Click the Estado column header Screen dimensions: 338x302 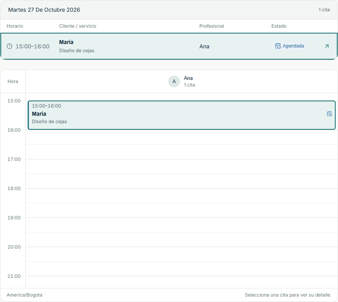(x=279, y=26)
